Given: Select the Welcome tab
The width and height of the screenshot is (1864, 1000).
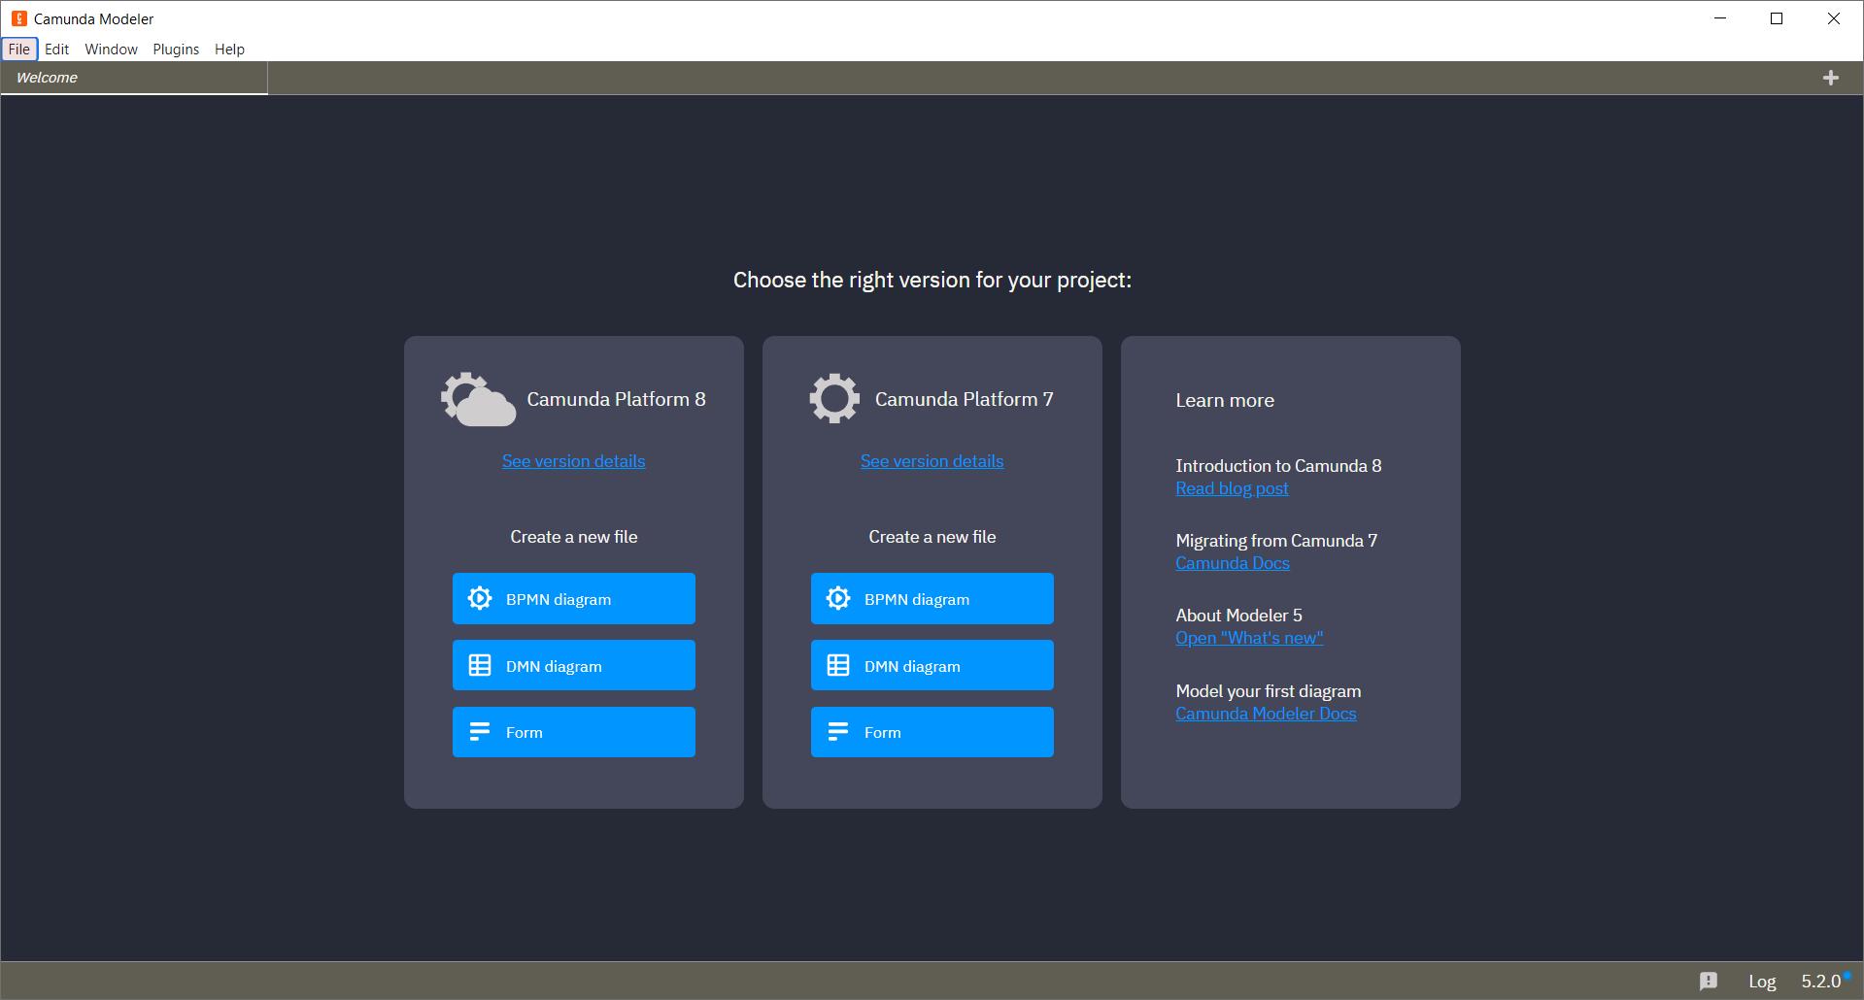Looking at the screenshot, I should coord(134,78).
